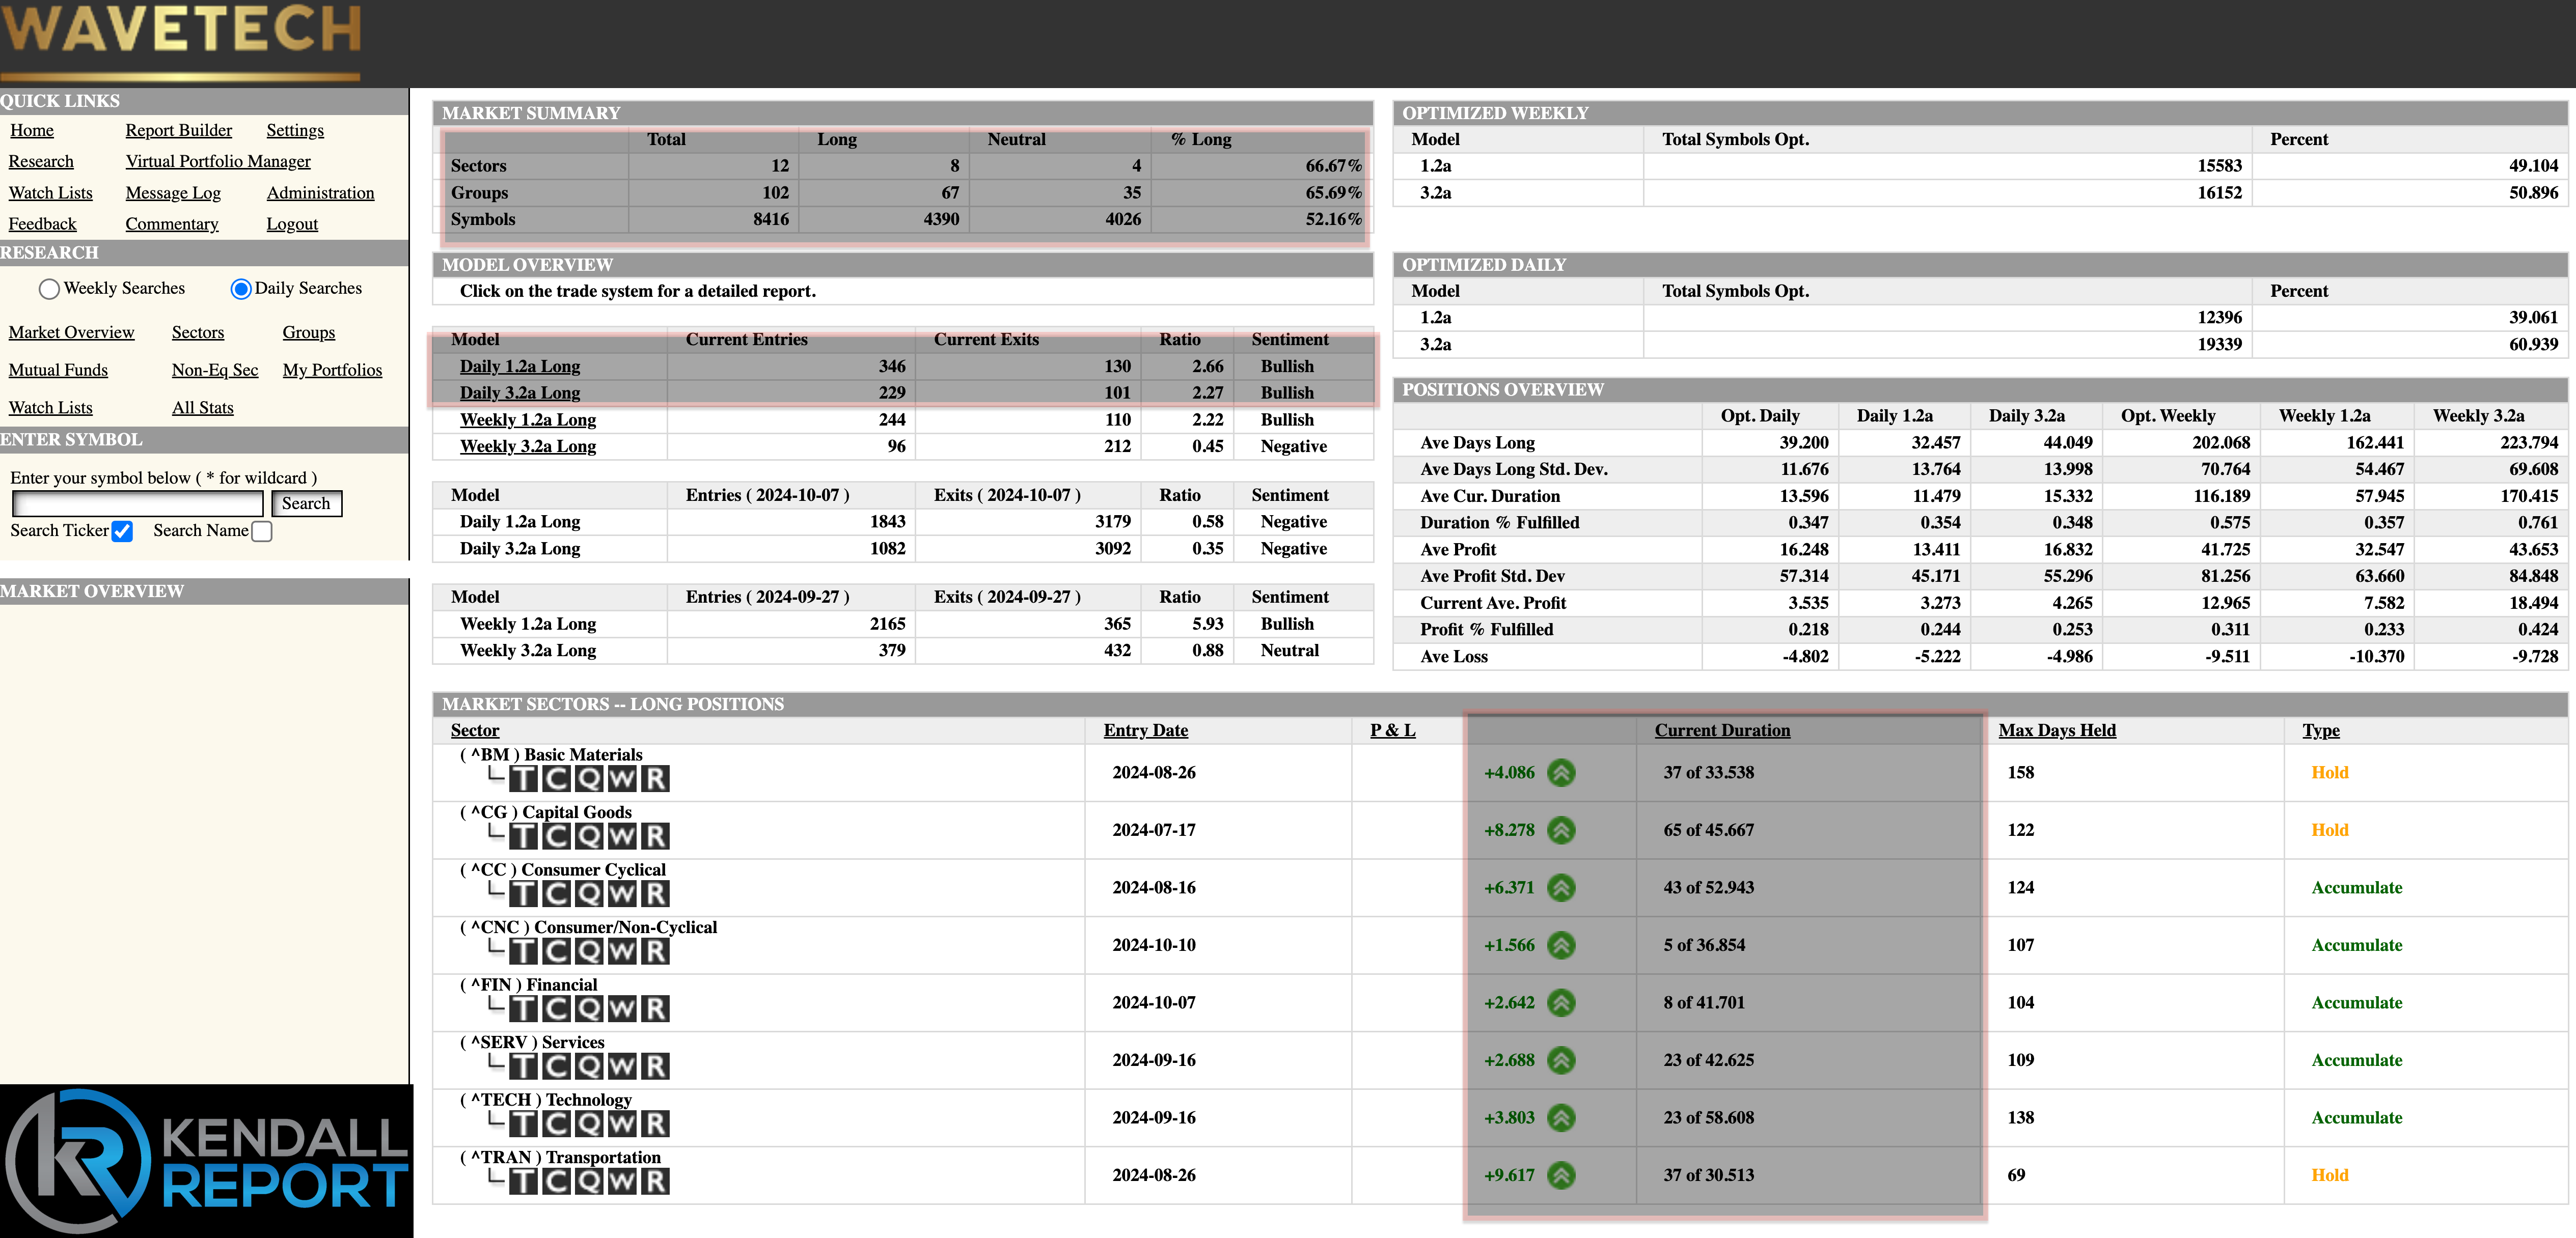Click green up-arrow icon next to +9.617
The height and width of the screenshot is (1238, 2576).
(x=1561, y=1175)
